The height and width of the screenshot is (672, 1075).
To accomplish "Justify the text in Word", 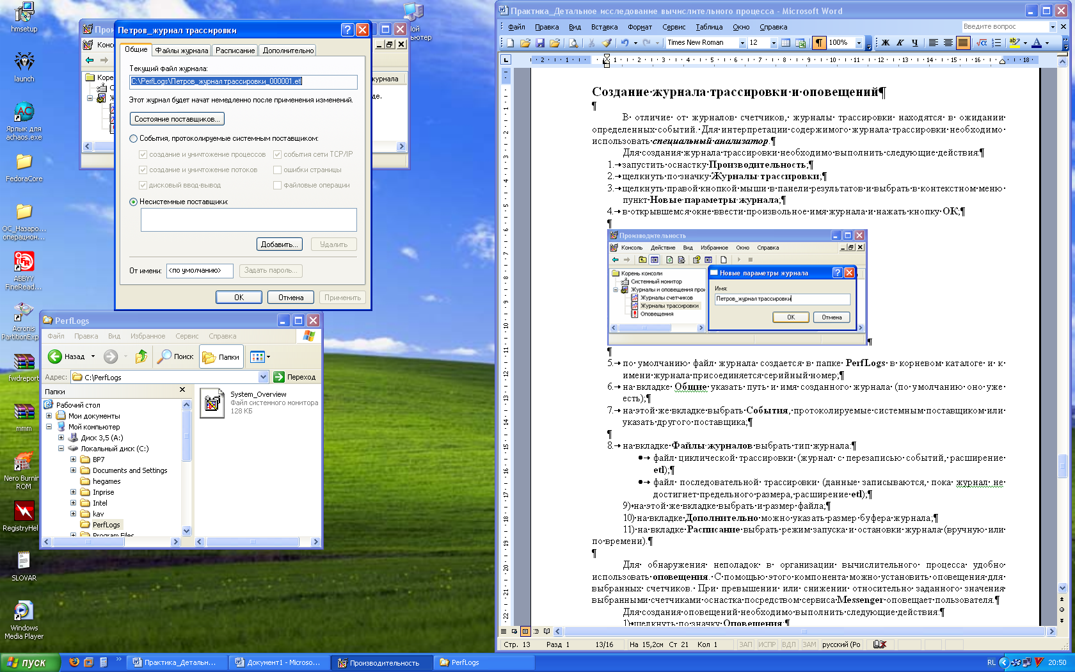I will pos(963,43).
